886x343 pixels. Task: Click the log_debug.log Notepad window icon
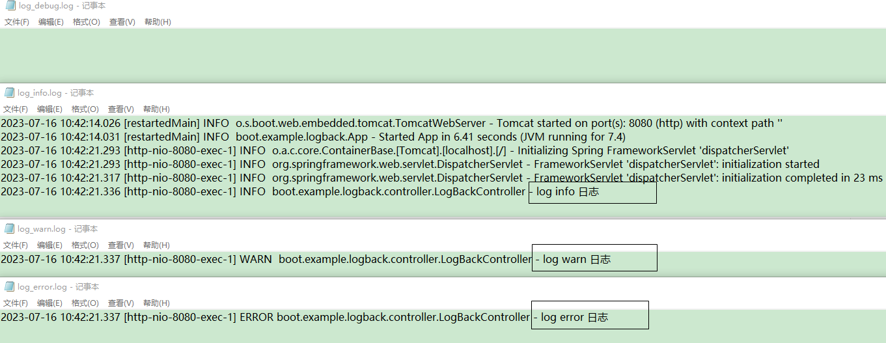click(10, 6)
